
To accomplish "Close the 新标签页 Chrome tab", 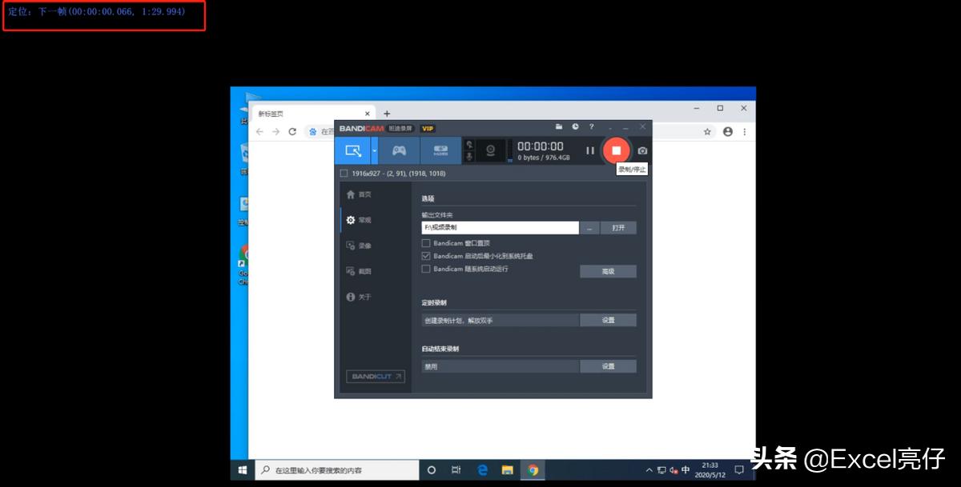I will pos(368,114).
